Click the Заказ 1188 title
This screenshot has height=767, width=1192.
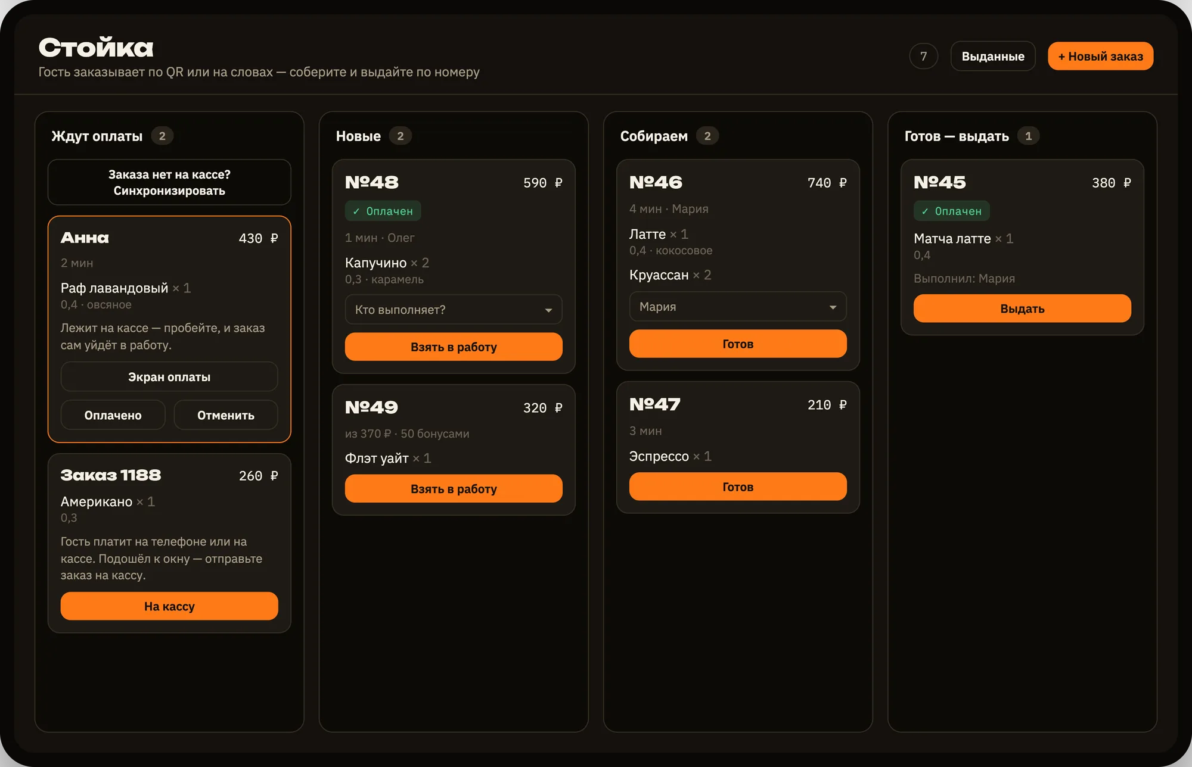[x=111, y=475]
